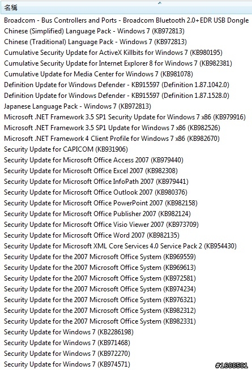Select Internet Explorer 8 update KB982381
The width and height of the screenshot is (252, 370).
[118, 63]
